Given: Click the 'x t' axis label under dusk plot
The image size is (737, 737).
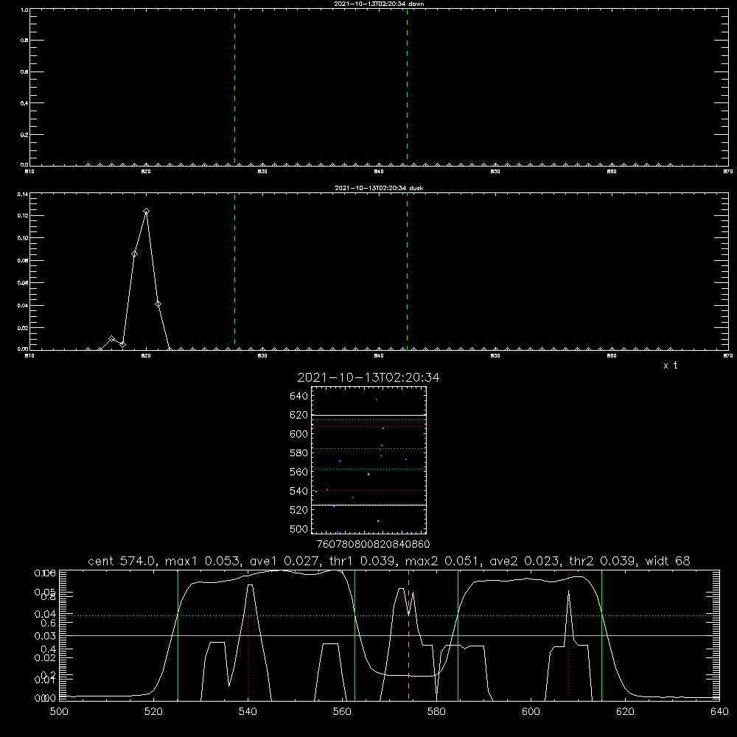Looking at the screenshot, I should [670, 366].
